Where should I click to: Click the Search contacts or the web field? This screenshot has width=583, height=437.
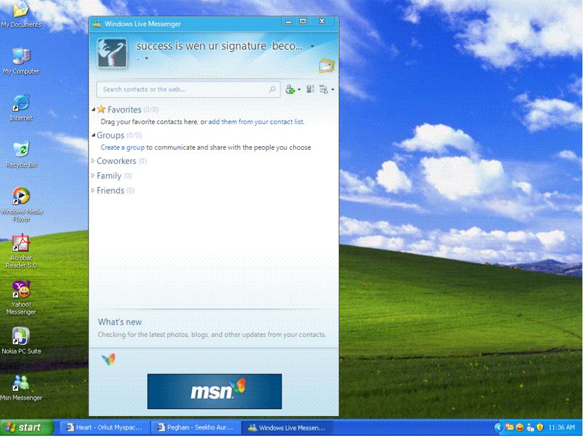click(188, 90)
